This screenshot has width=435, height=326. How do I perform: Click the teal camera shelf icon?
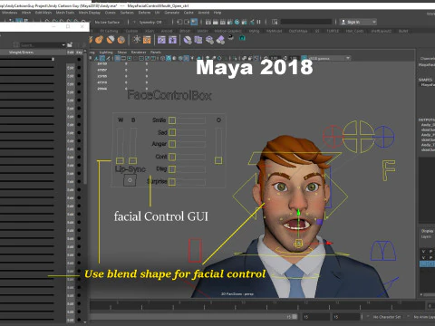point(242,38)
